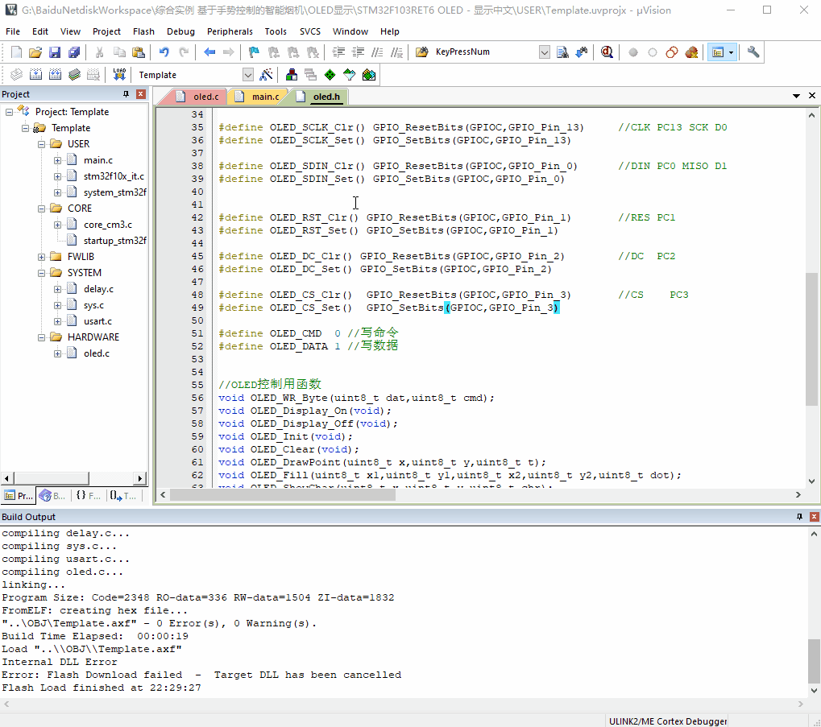Open the window layout dropdown arrow

(732, 52)
